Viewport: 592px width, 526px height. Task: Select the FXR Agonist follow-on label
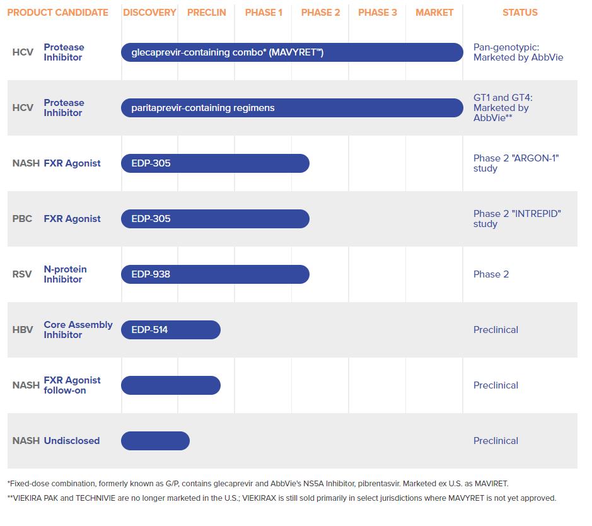point(72,385)
